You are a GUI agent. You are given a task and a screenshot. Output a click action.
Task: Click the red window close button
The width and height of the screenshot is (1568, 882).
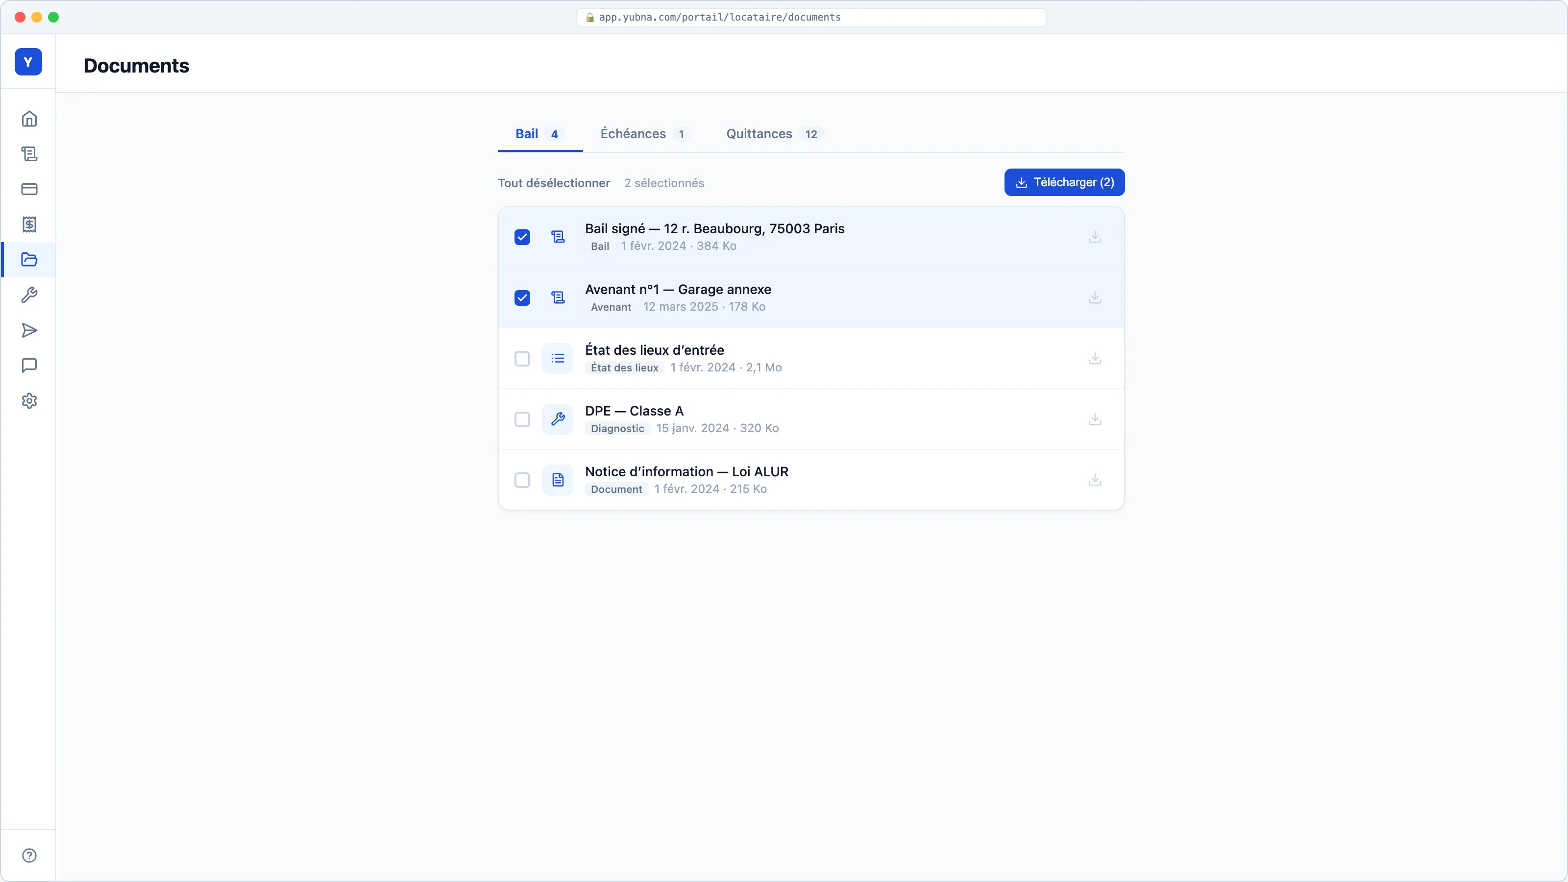[20, 17]
